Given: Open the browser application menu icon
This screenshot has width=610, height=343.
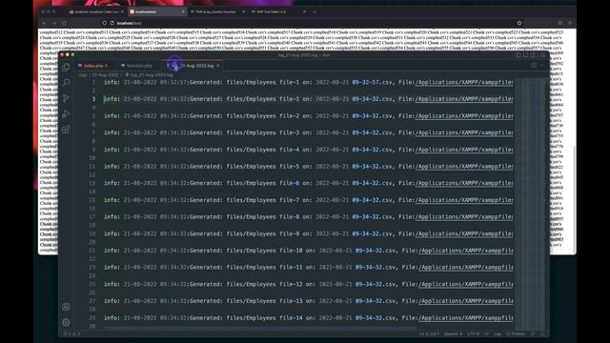Looking at the screenshot, I should pyautogui.click(x=570, y=23).
